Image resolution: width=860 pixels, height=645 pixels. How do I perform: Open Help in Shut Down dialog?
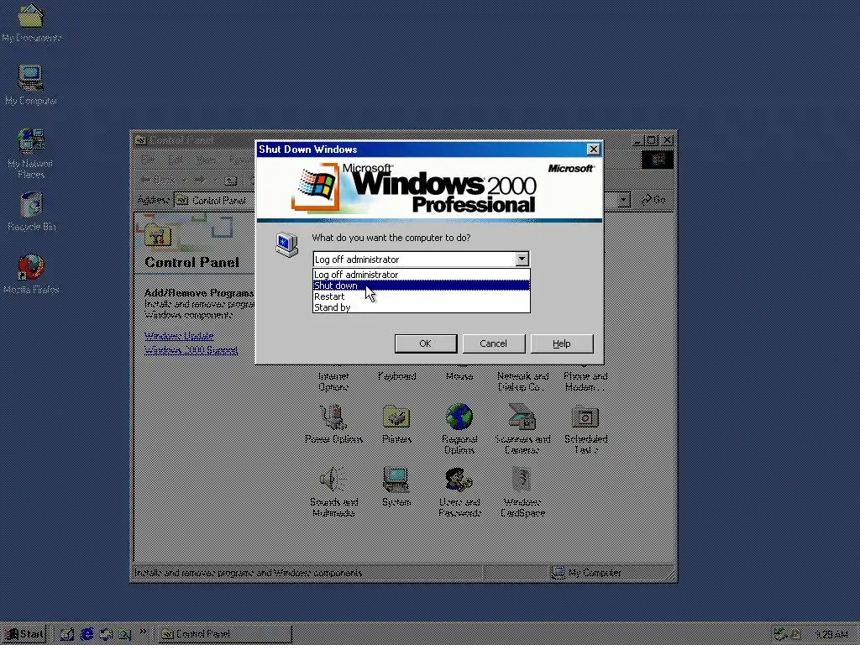[x=562, y=343]
